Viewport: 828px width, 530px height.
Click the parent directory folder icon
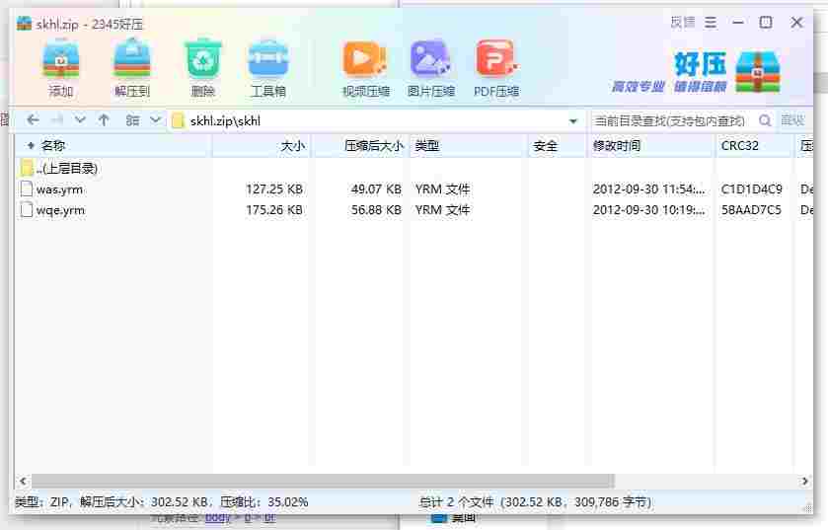click(27, 168)
